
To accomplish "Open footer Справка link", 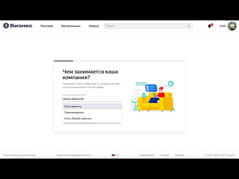I will [165, 155].
